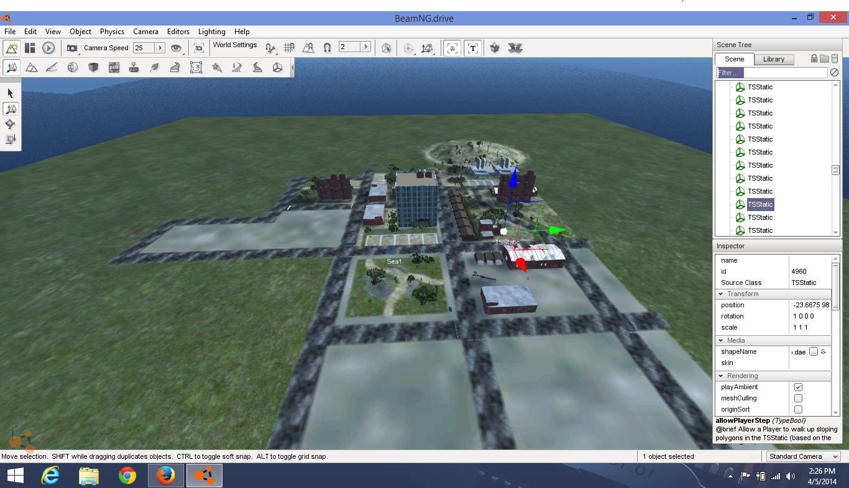Click the object bounding box selection icon
849x488 pixels.
[x=387, y=48]
